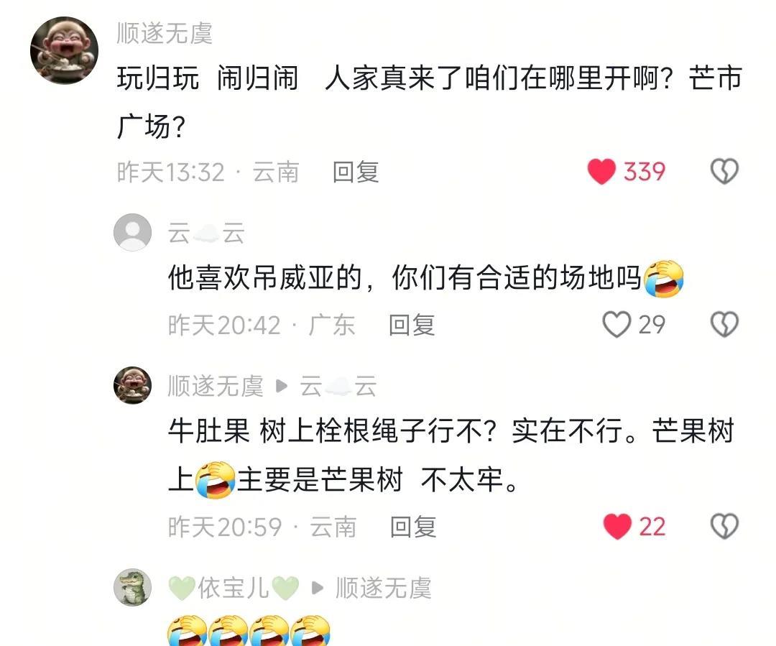Select the comment text about 芒市广场
The width and height of the screenshot is (776, 646).
(x=430, y=102)
